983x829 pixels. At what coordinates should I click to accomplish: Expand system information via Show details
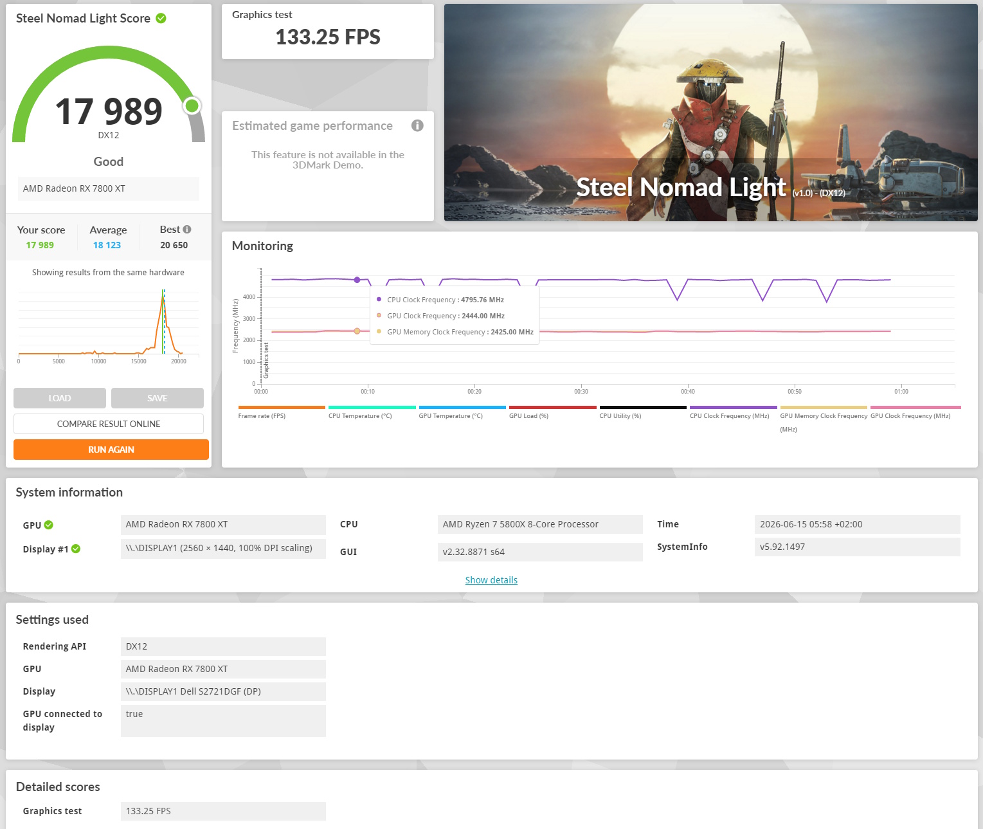pyautogui.click(x=491, y=580)
